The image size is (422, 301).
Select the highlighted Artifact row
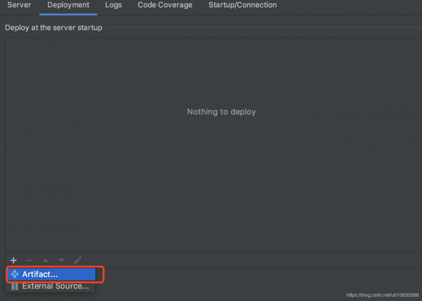click(53, 274)
